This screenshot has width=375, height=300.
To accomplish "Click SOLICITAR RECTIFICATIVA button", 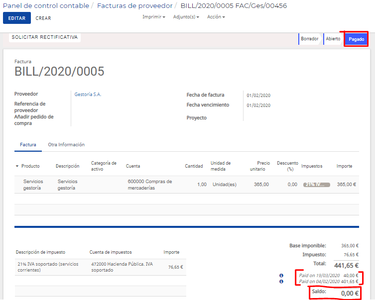I will click(x=45, y=37).
